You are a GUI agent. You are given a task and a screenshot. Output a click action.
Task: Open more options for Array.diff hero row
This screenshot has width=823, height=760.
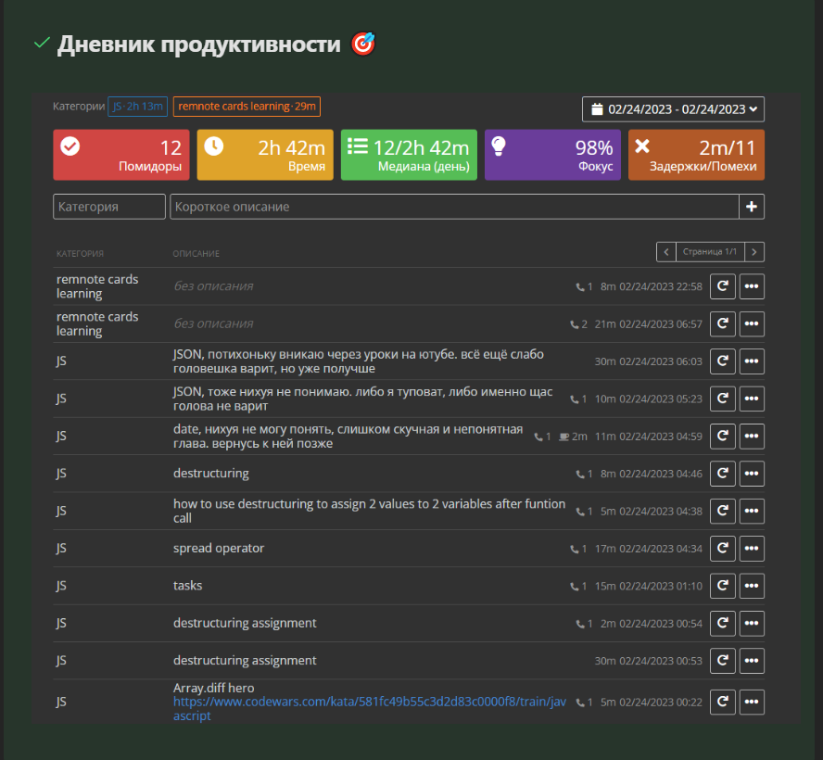pyautogui.click(x=752, y=702)
